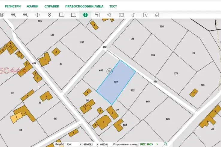
Task: Click the circled 501 marker
Action: 110,71
